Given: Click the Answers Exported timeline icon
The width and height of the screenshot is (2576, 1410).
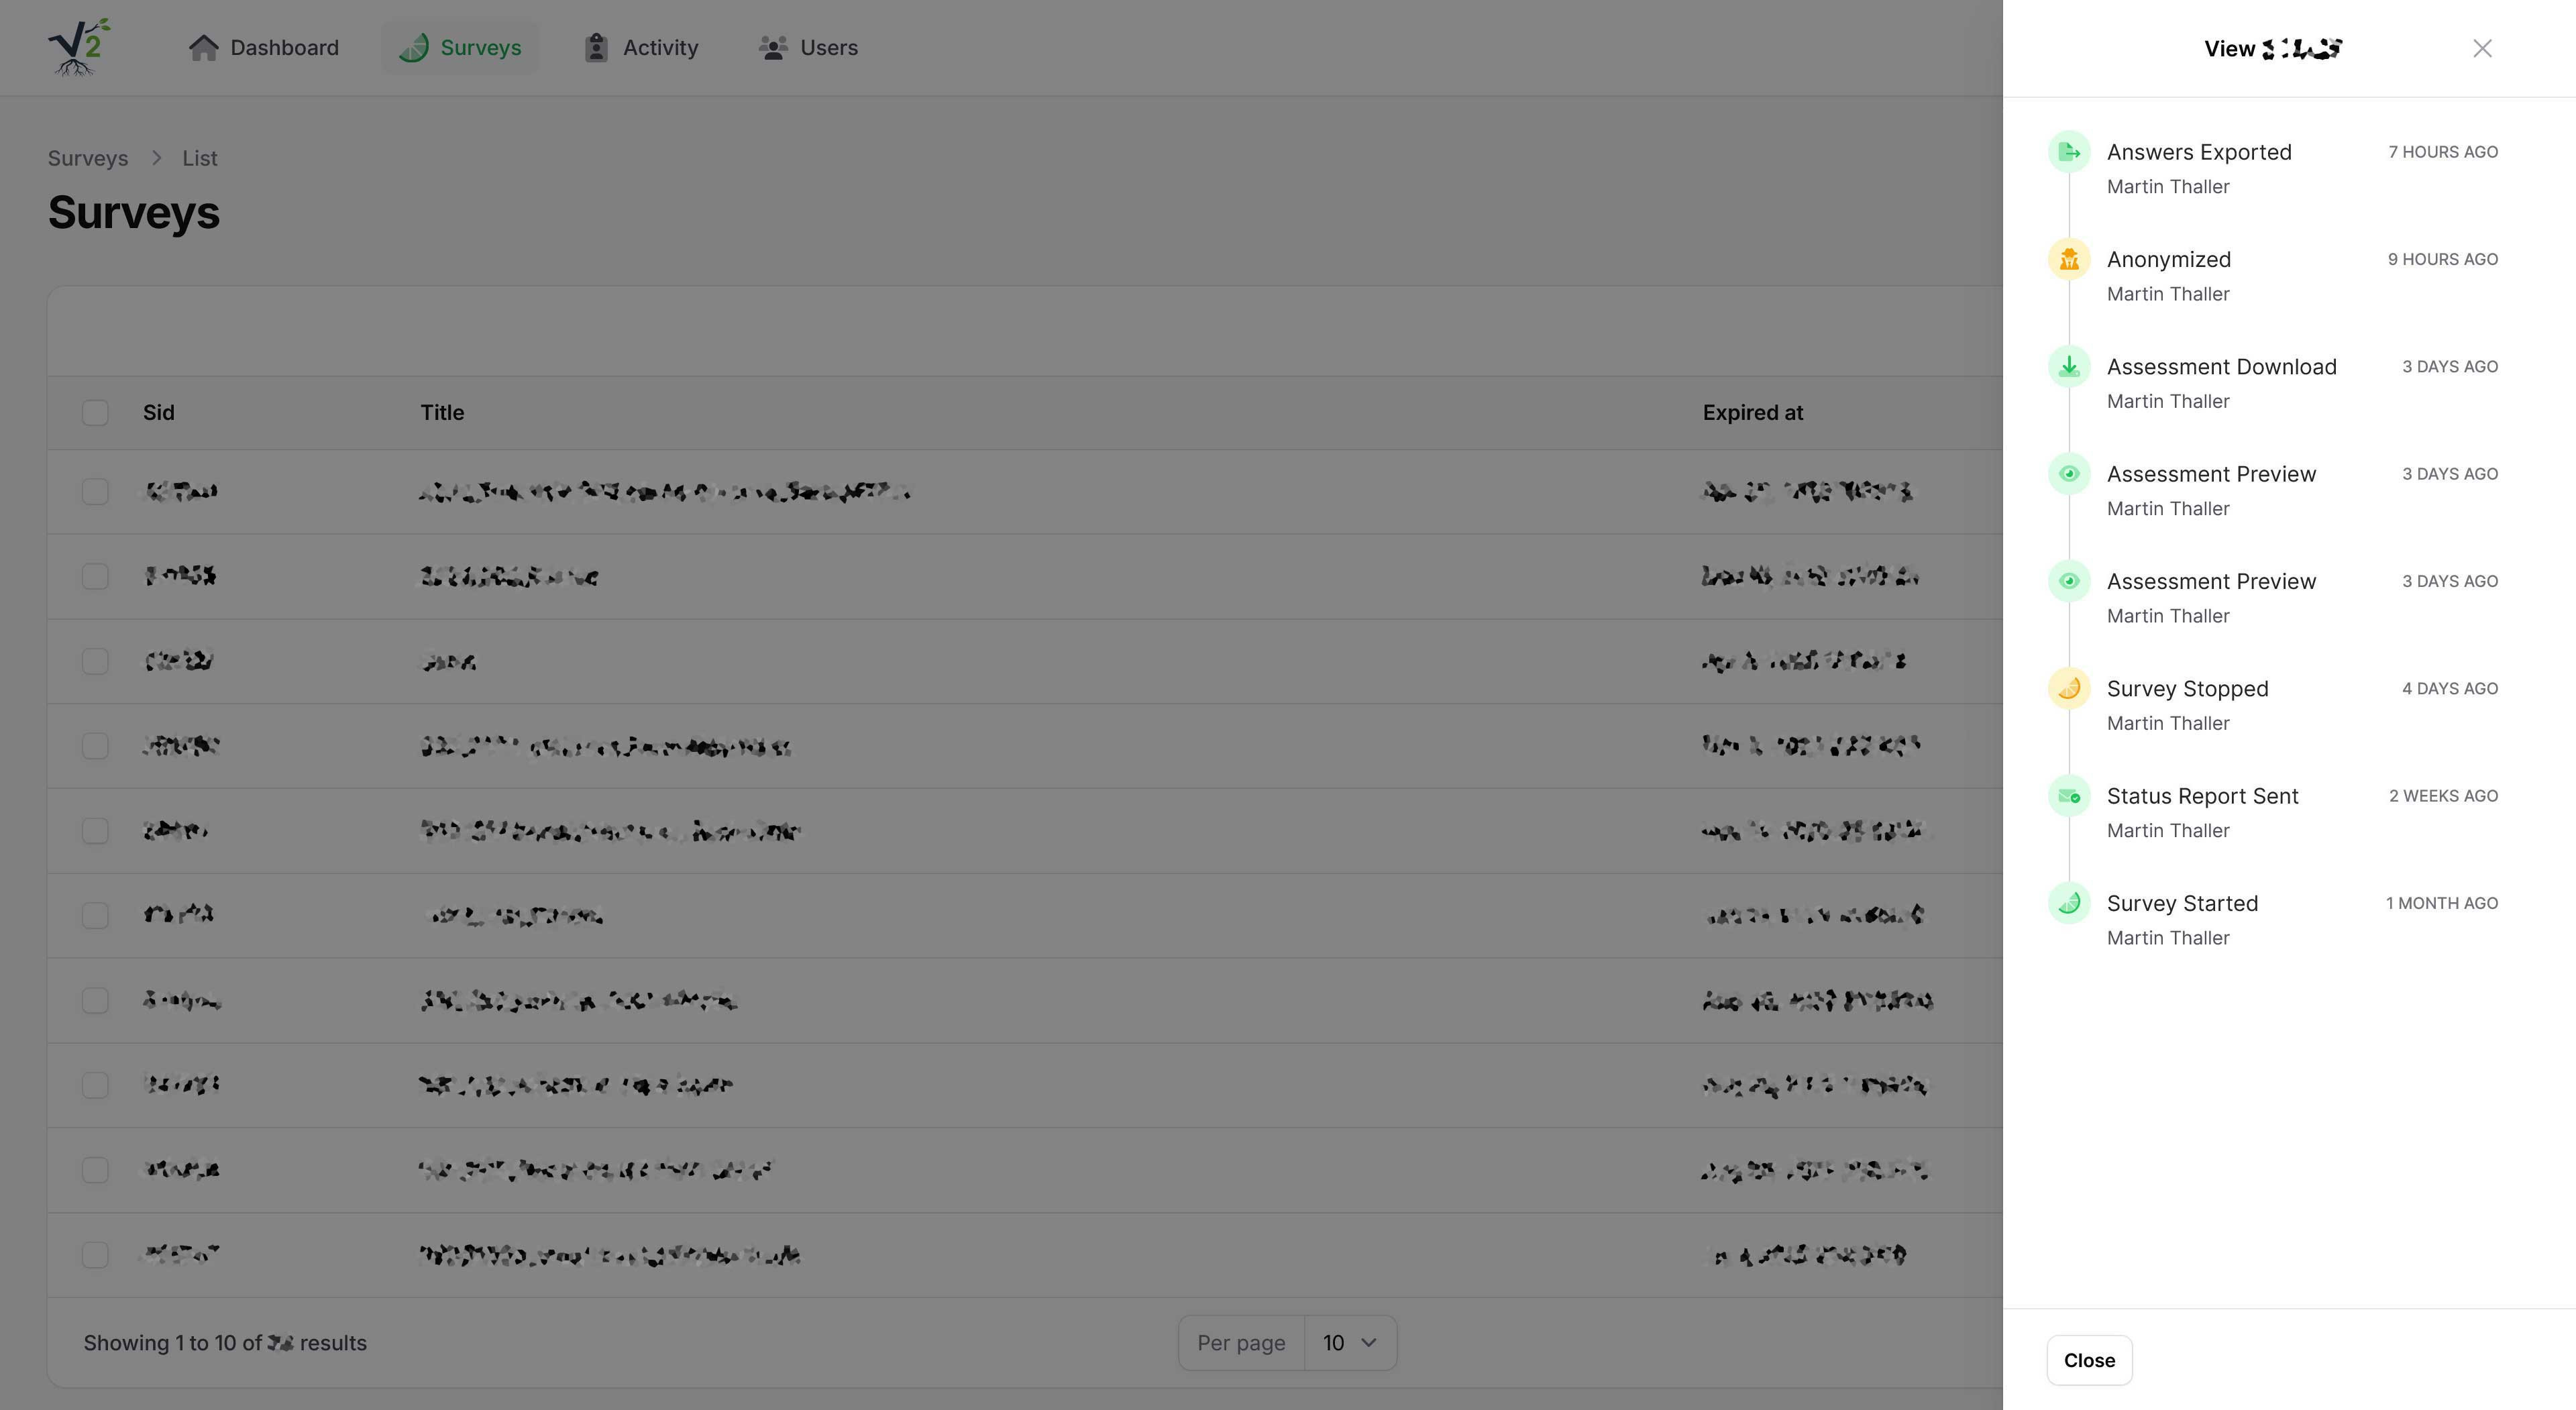Looking at the screenshot, I should (x=2069, y=152).
